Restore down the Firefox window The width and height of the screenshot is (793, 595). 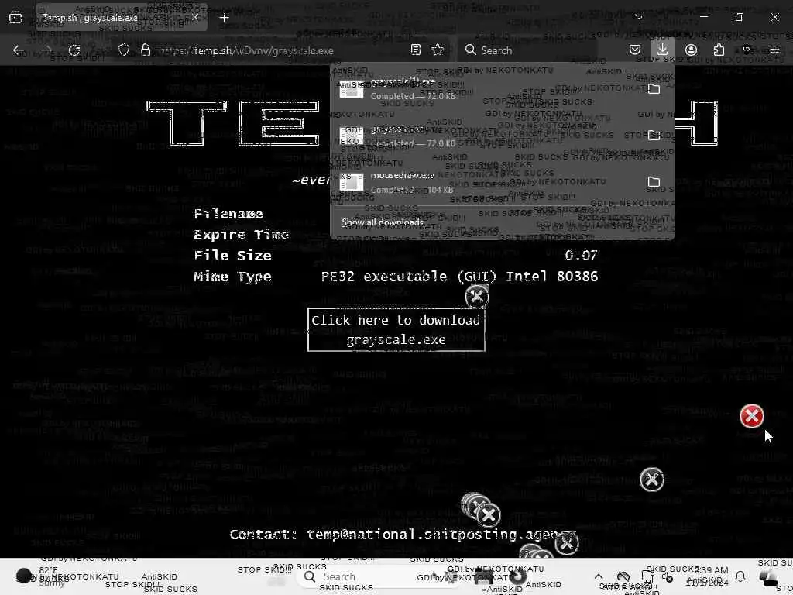(x=740, y=17)
